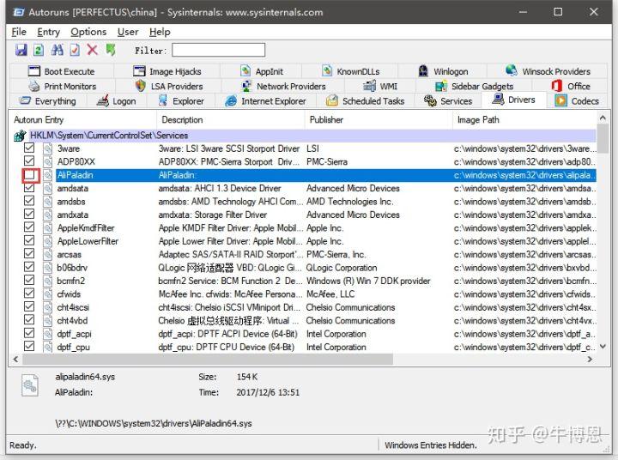Open the LSA Providers tab
The height and width of the screenshot is (460, 618).
169,87
